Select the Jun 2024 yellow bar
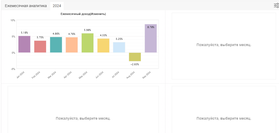Viewport: 279px width, 133px height. [x=103, y=46]
